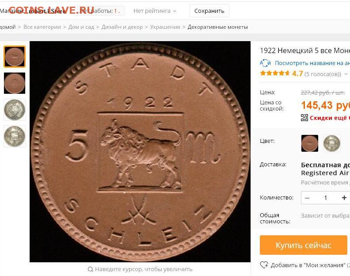
Task: Expand the 'Нет рейтинга' dropdown
Action: coord(155,11)
